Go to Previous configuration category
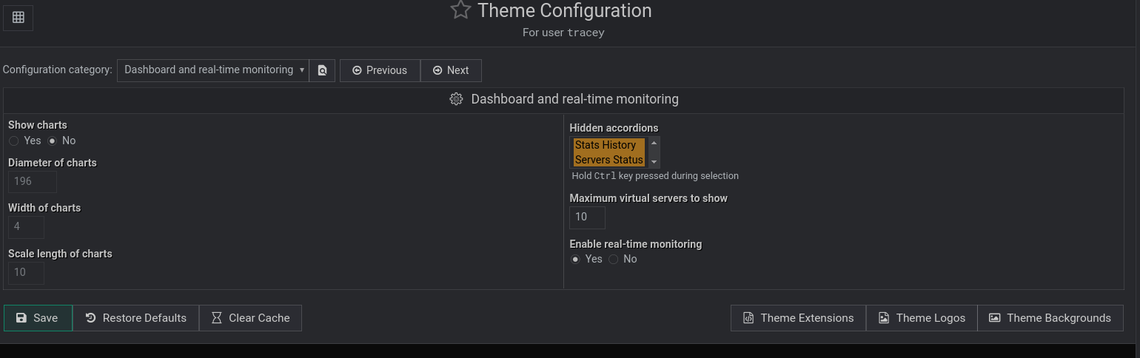This screenshot has width=1140, height=358. 380,70
